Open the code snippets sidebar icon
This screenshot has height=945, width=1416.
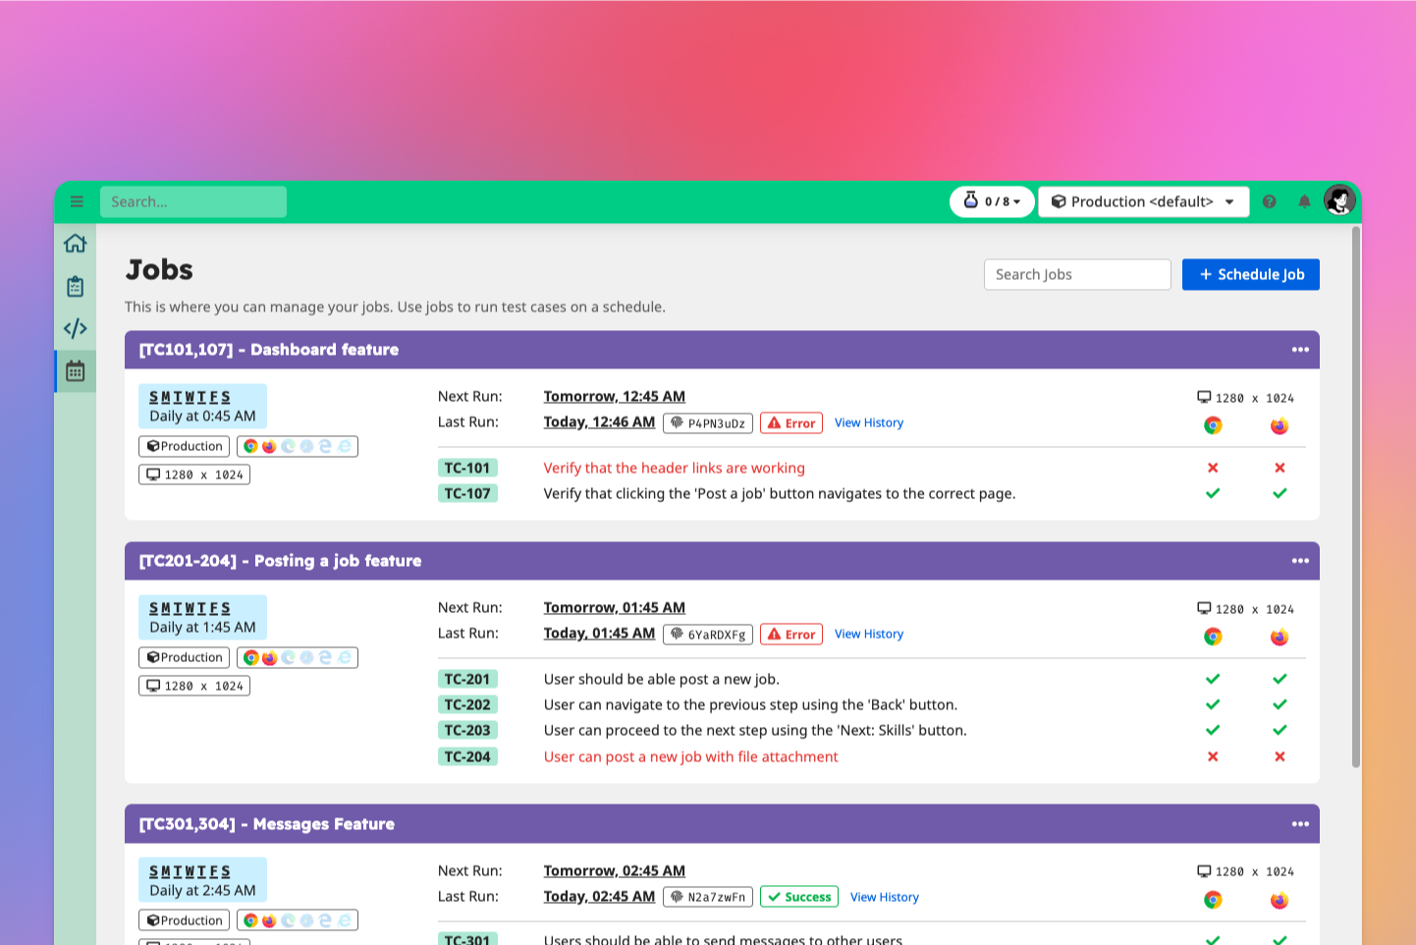[76, 328]
